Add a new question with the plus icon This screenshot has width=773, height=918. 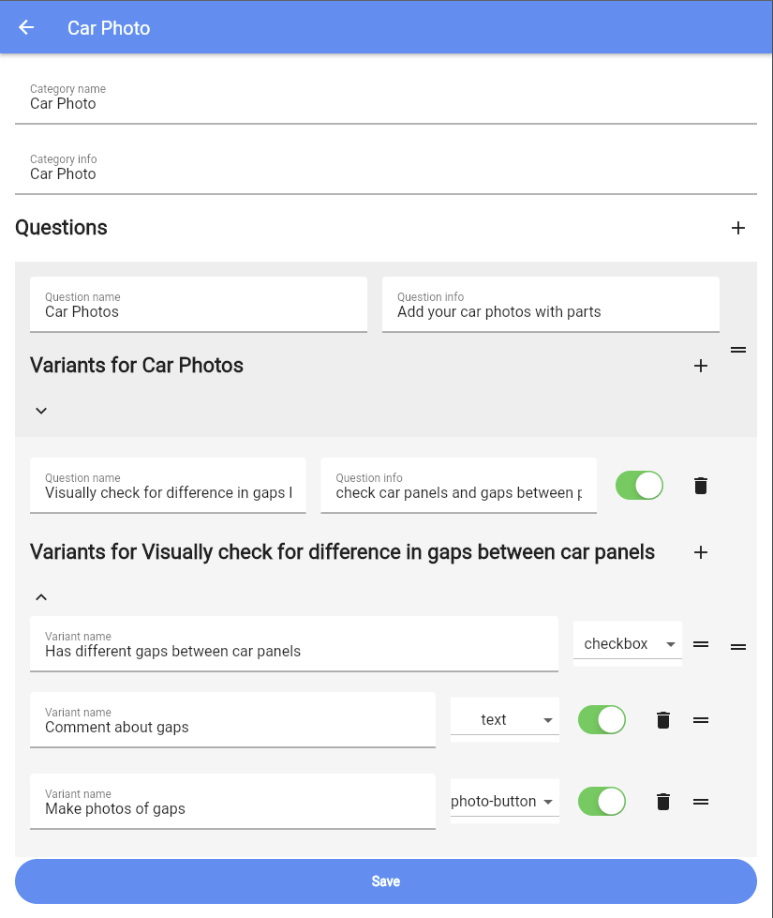click(738, 227)
